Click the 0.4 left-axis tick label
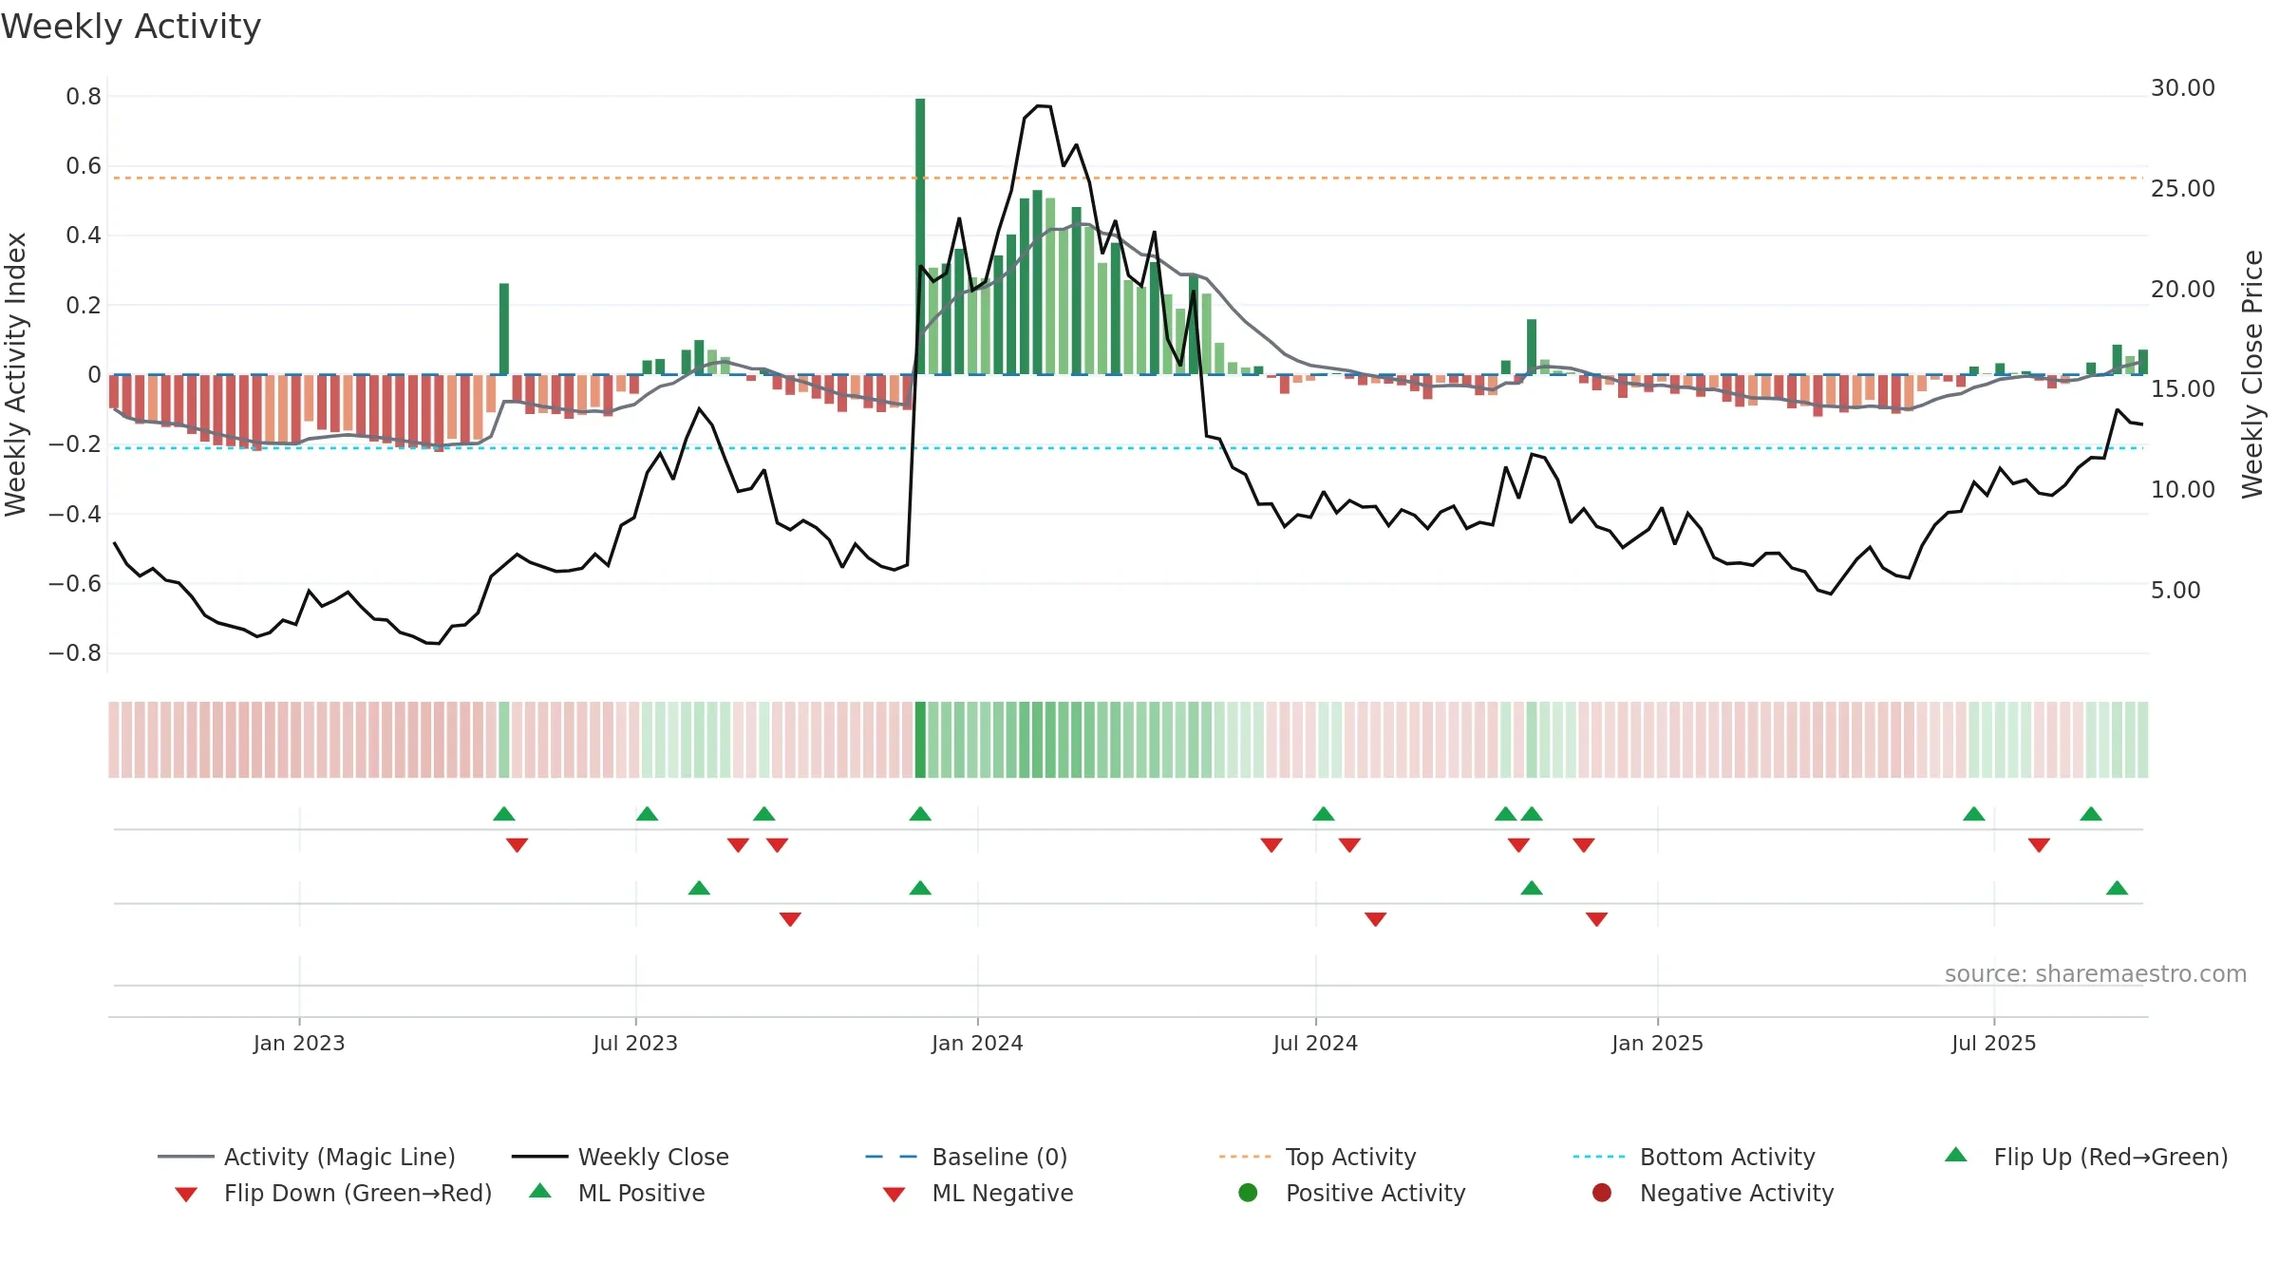 tap(84, 235)
